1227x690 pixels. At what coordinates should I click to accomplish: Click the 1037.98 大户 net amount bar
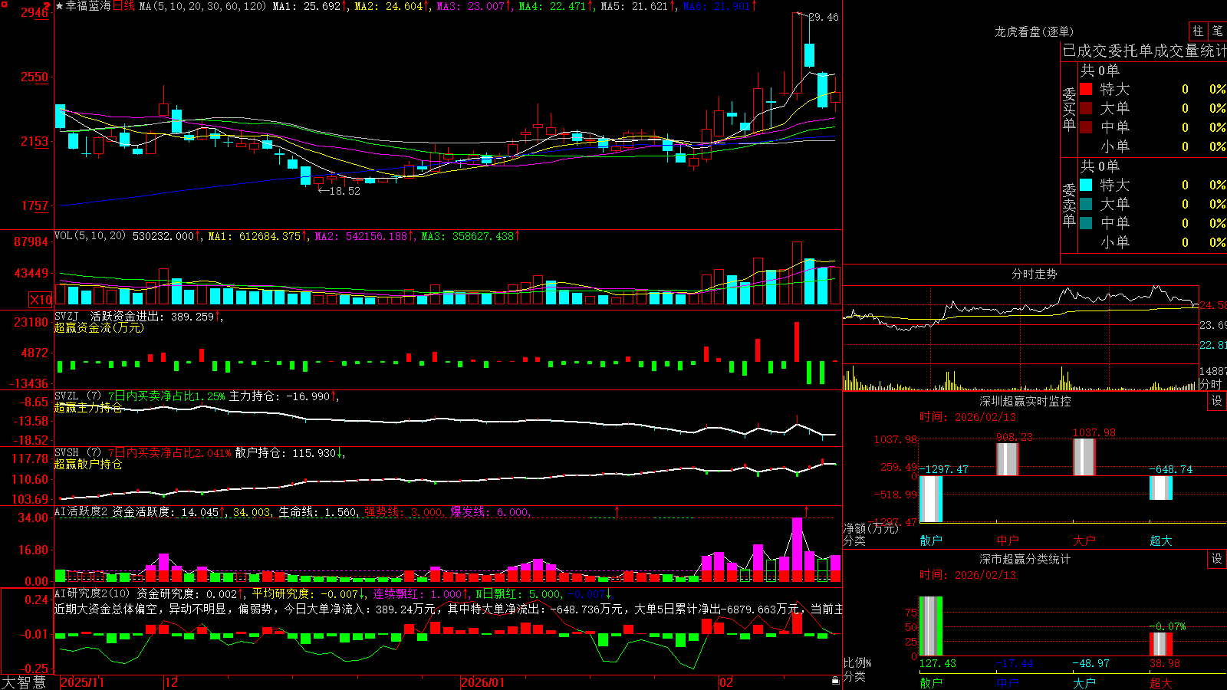coord(1084,457)
